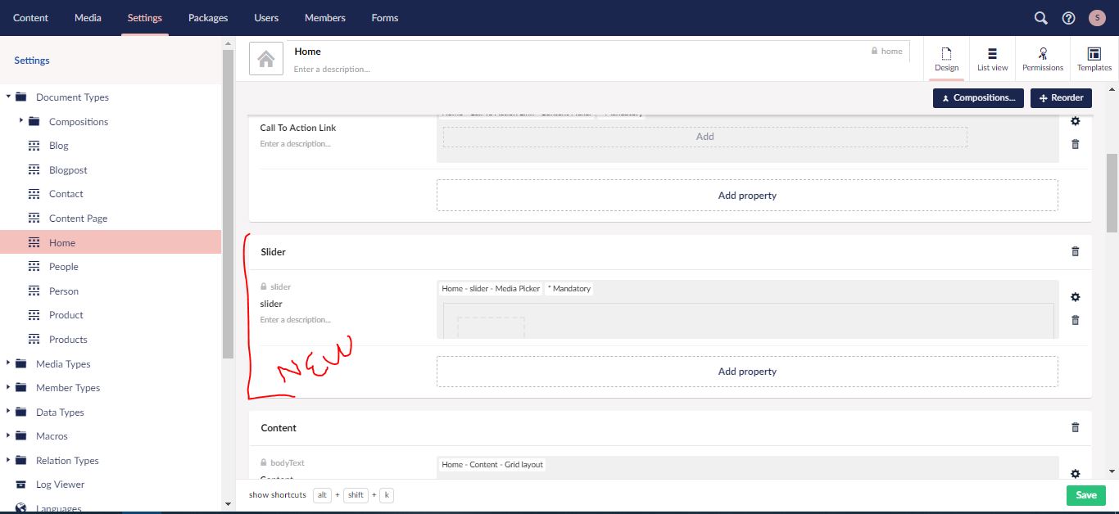
Task: Click the document type description field
Action: click(598, 70)
